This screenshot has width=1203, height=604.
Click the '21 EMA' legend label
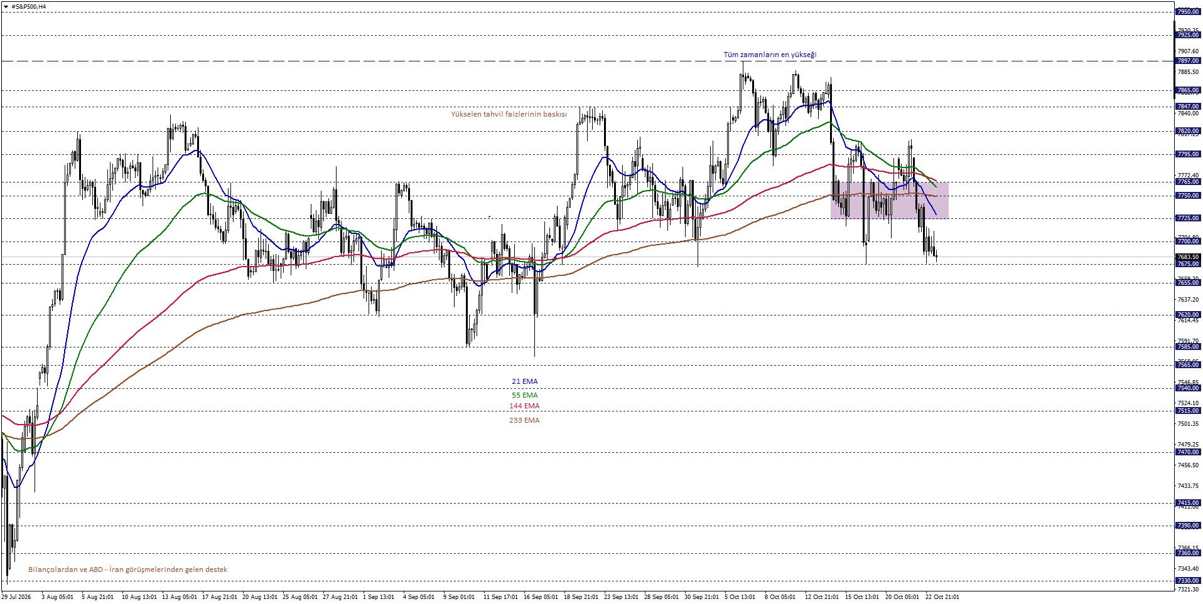524,381
